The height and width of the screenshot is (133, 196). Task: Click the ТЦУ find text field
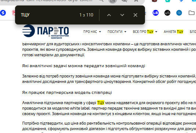click(x=49, y=15)
